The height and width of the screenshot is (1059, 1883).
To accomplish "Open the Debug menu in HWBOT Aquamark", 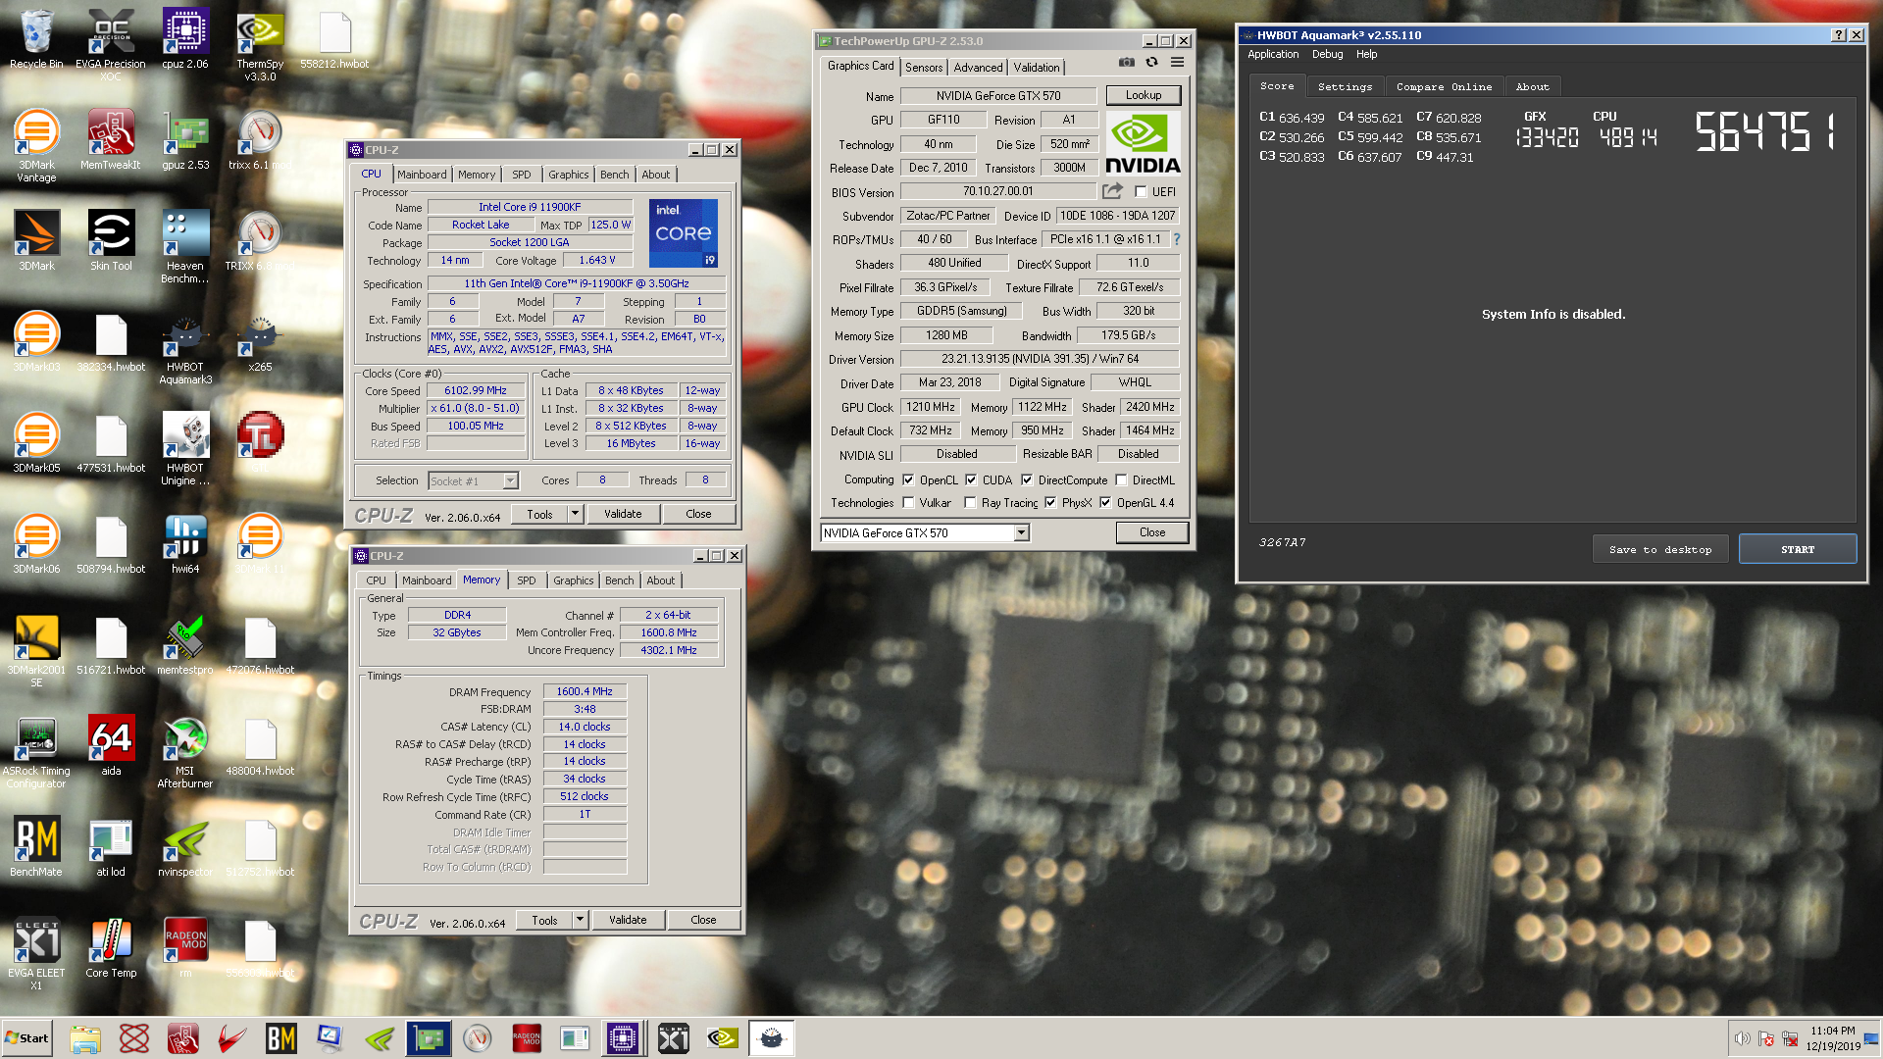I will tap(1328, 55).
